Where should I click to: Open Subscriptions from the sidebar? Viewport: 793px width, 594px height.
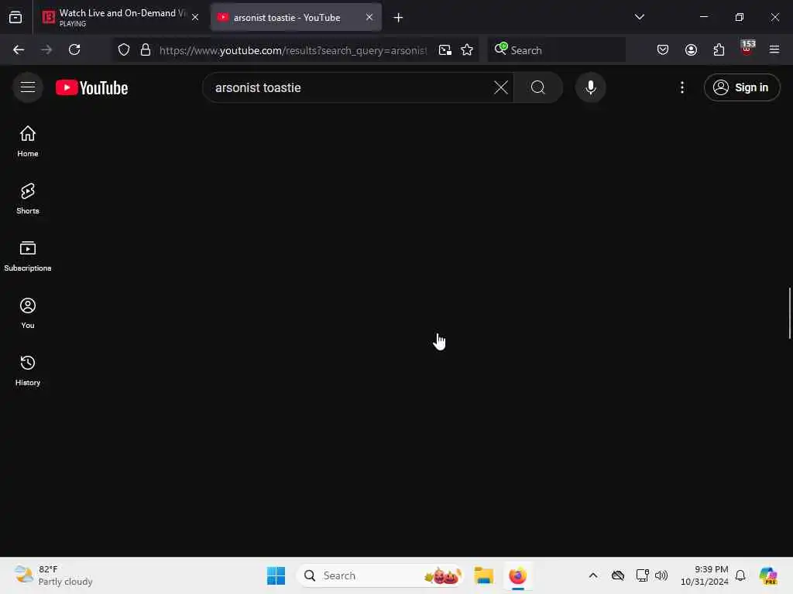tap(28, 256)
